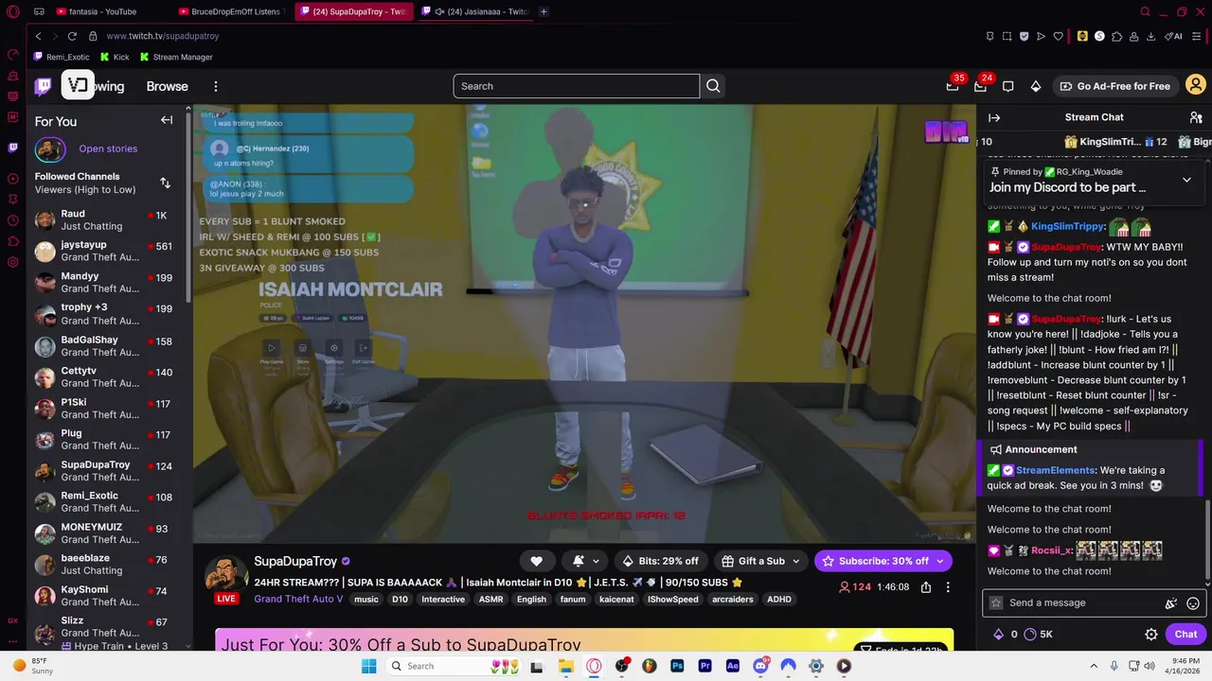Open Opera pinboards pin icon
This screenshot has width=1212, height=681.
pos(989,36)
